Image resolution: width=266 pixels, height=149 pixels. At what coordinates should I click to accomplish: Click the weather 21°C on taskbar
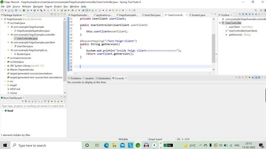tap(190, 145)
